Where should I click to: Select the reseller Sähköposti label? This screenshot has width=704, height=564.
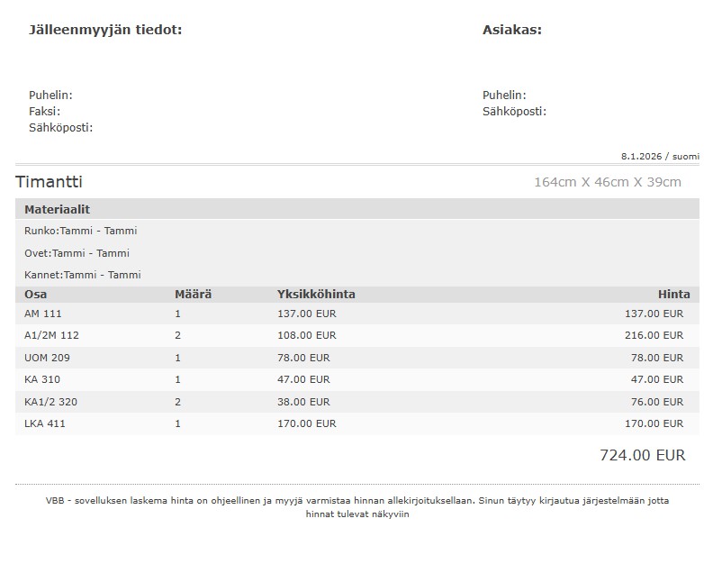[x=60, y=128]
